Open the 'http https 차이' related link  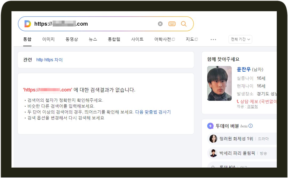(x=49, y=60)
